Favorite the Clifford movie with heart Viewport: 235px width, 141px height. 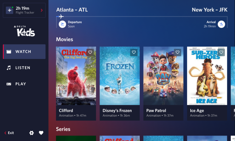point(90,52)
